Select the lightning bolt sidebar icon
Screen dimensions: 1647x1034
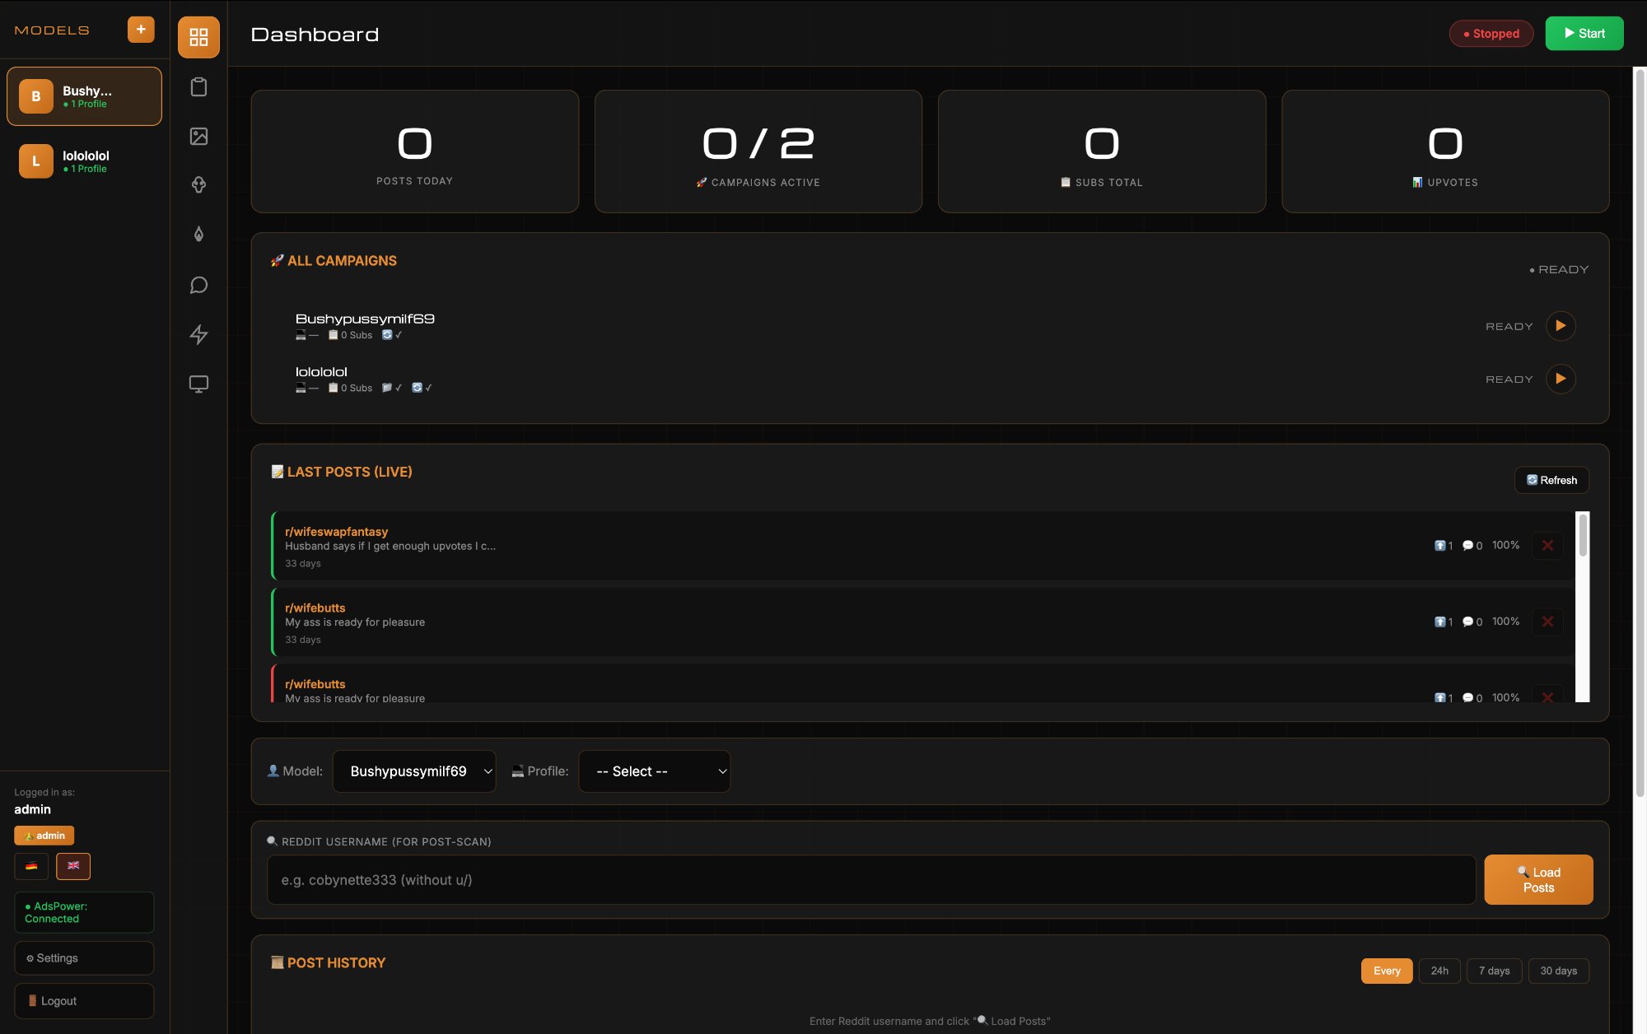198,334
